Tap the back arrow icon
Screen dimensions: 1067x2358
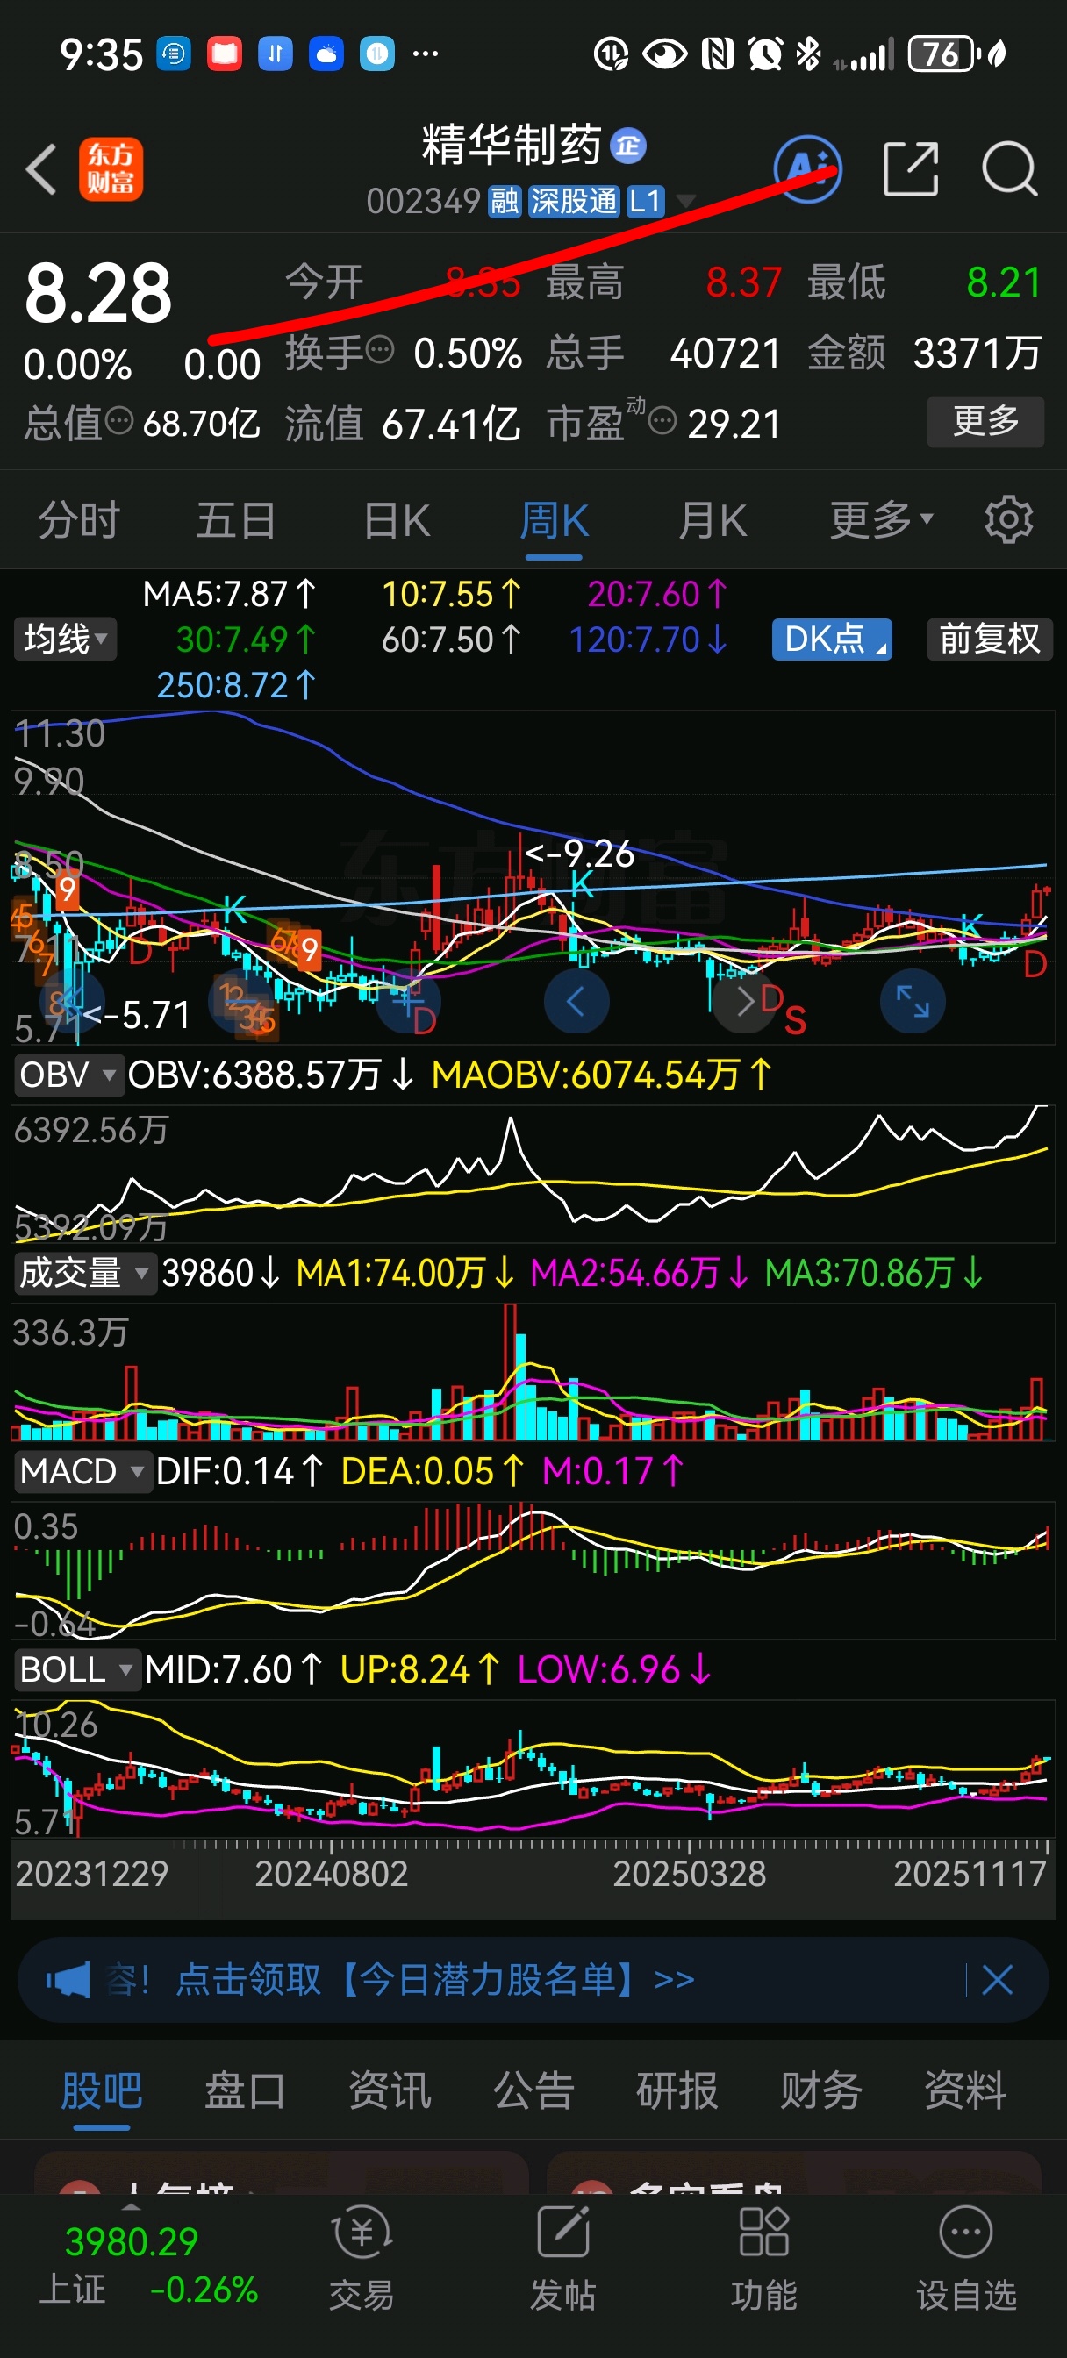[42, 169]
